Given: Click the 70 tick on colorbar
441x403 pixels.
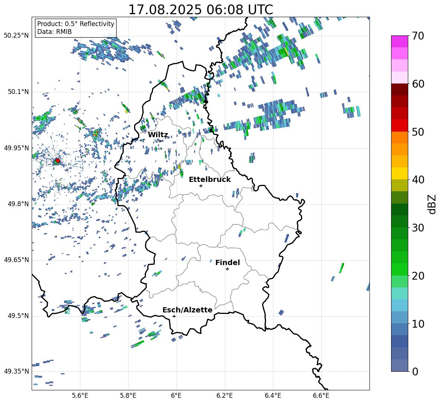Looking at the screenshot, I should pos(418,36).
